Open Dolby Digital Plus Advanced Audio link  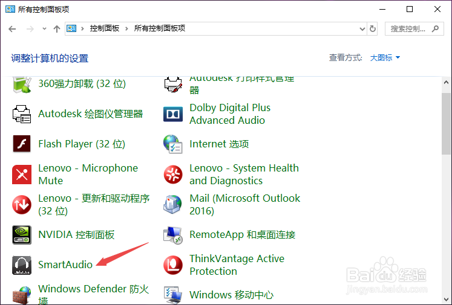(230, 114)
